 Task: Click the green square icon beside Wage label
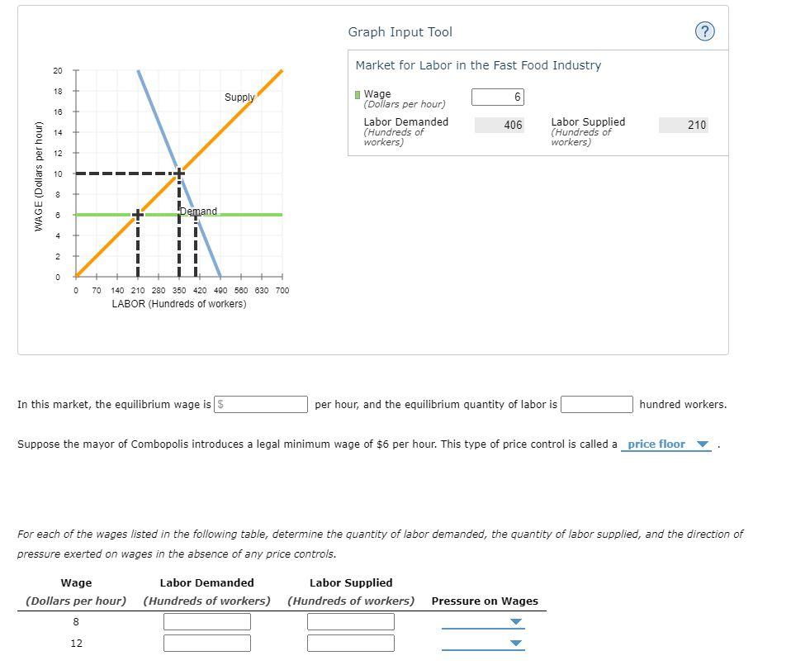[x=357, y=93]
